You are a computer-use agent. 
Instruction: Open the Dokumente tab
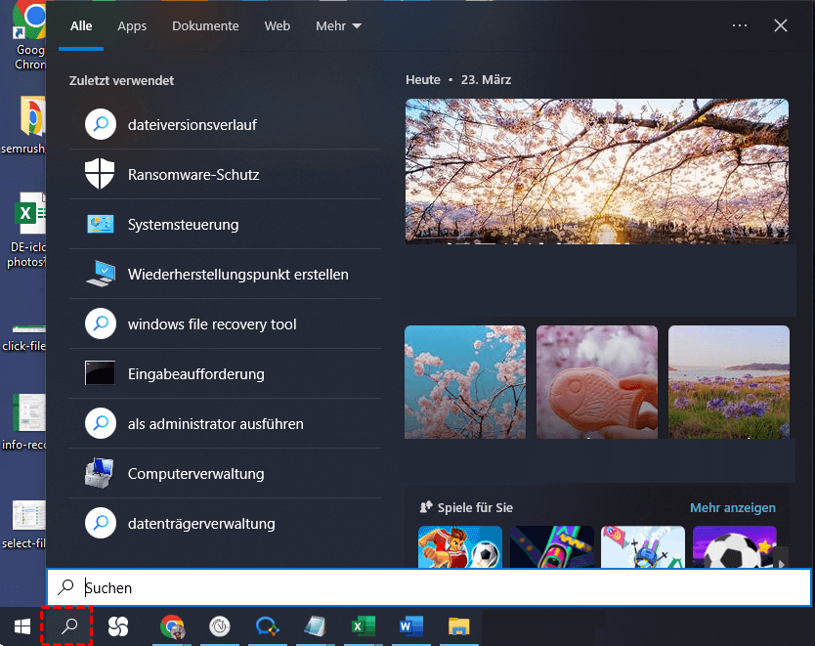click(205, 26)
